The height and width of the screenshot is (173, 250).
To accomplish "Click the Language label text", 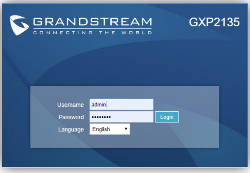I will tap(71, 130).
